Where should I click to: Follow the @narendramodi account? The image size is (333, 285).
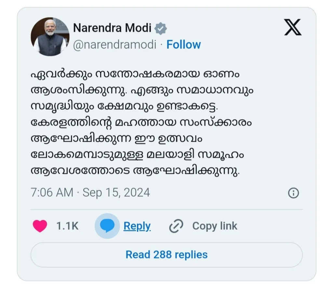[183, 45]
